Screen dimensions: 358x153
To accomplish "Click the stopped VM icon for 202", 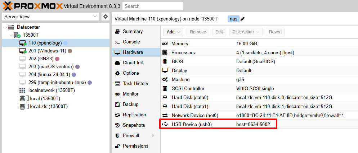I will click(x=22, y=59).
